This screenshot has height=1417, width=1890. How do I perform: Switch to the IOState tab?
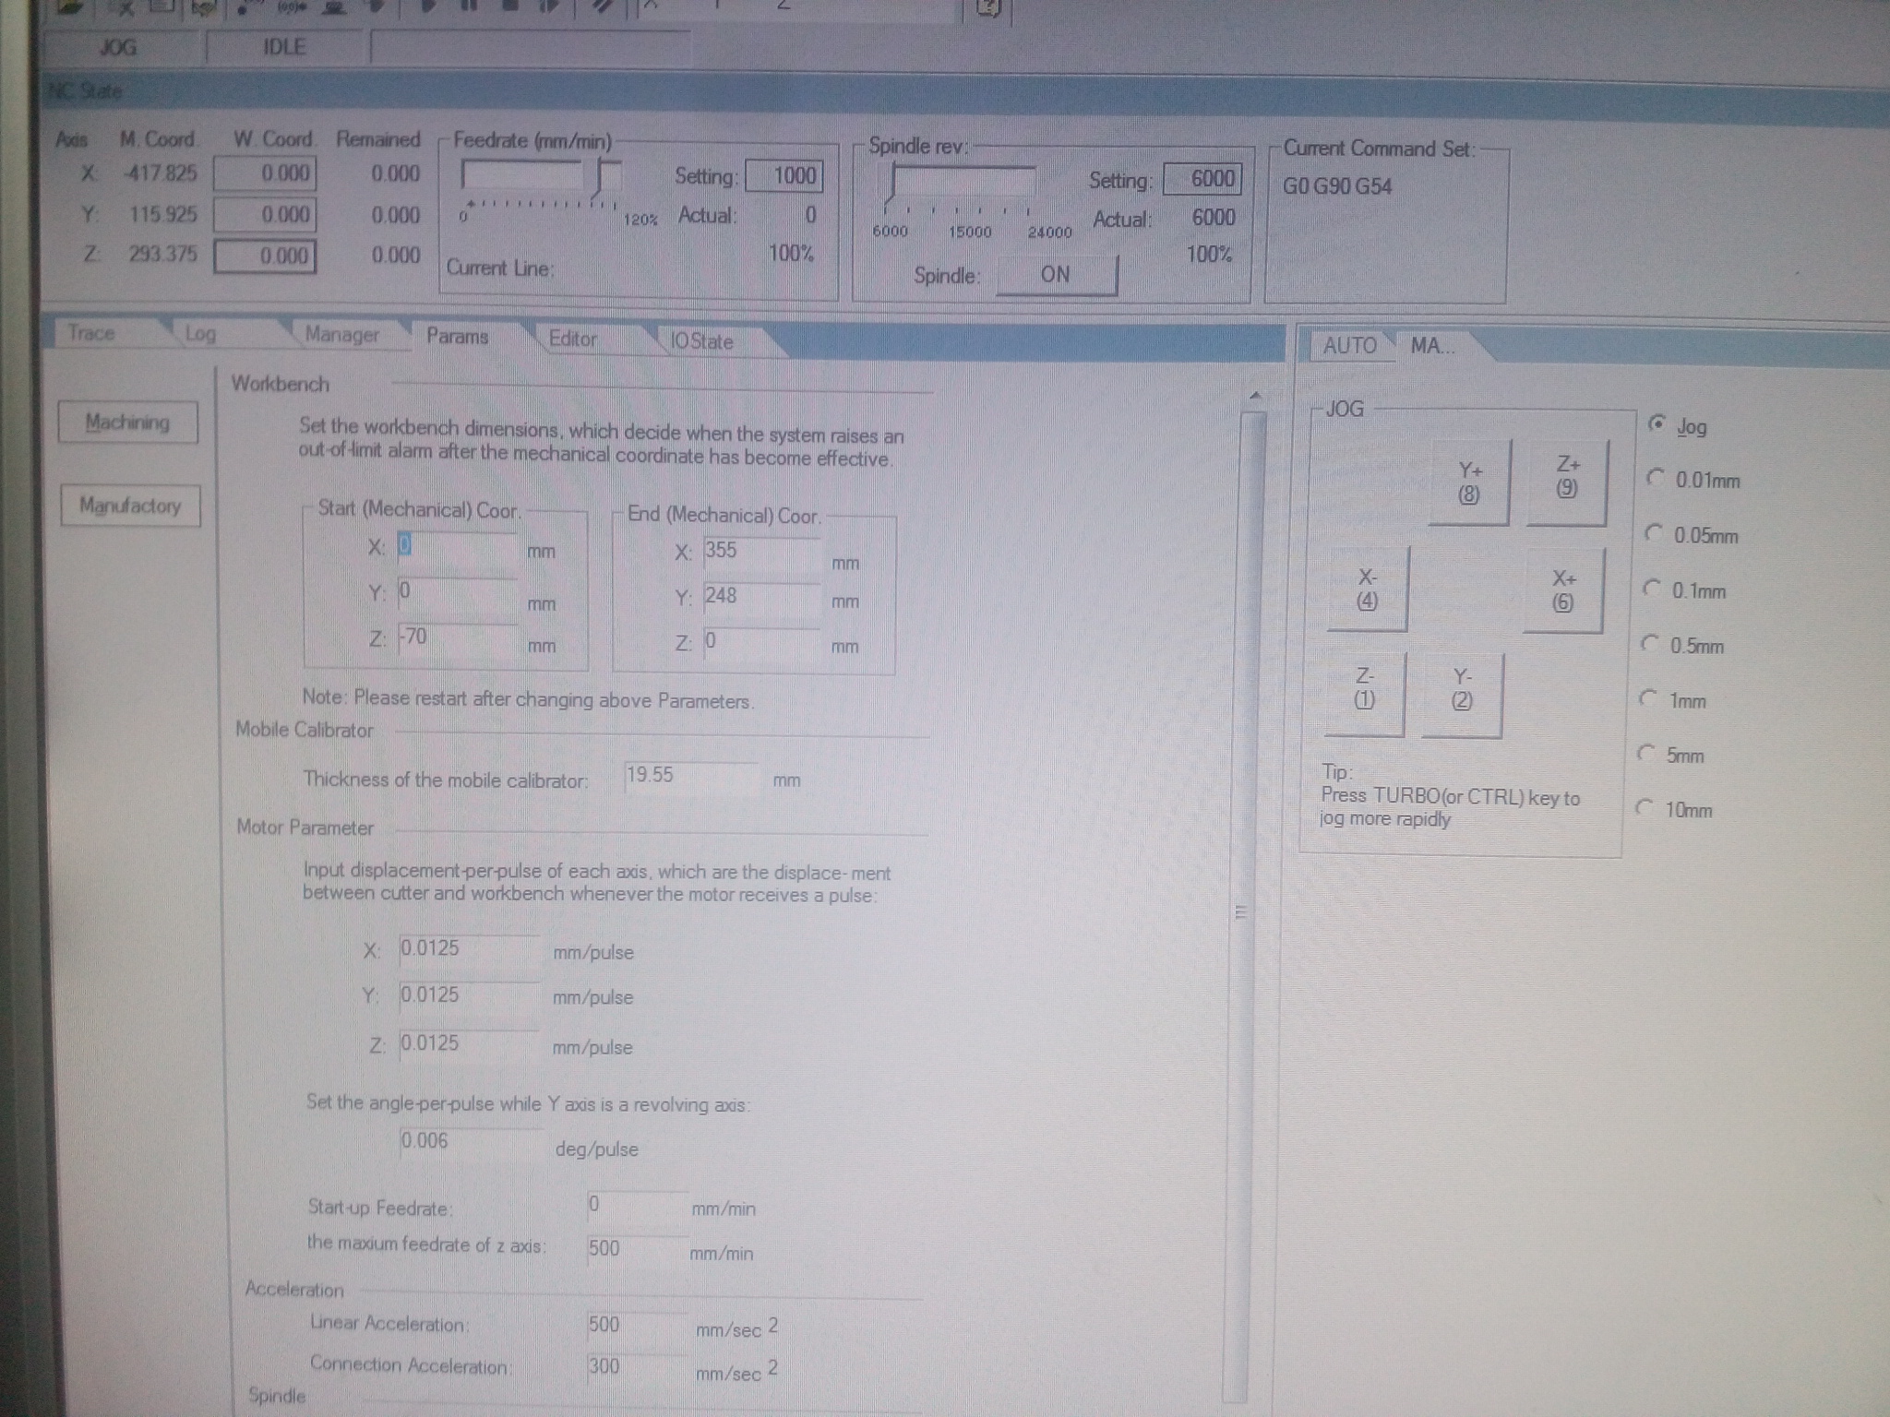pos(701,341)
